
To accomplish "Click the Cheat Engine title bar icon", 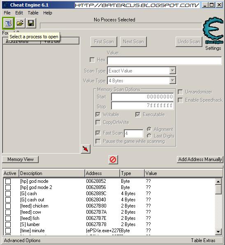I will click(x=6, y=5).
